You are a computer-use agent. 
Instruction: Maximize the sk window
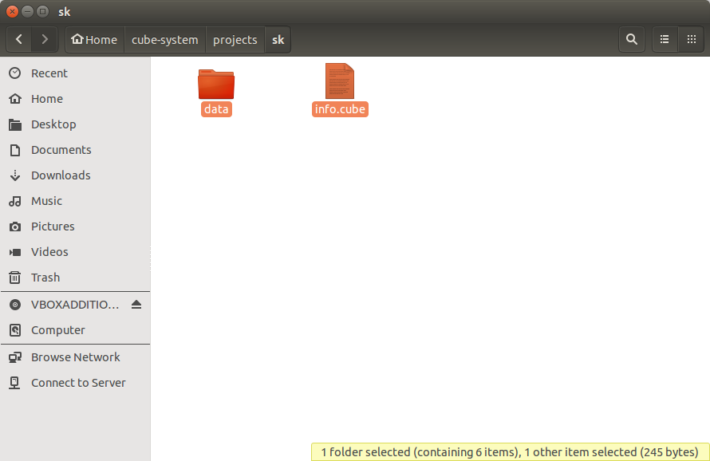[x=42, y=11]
